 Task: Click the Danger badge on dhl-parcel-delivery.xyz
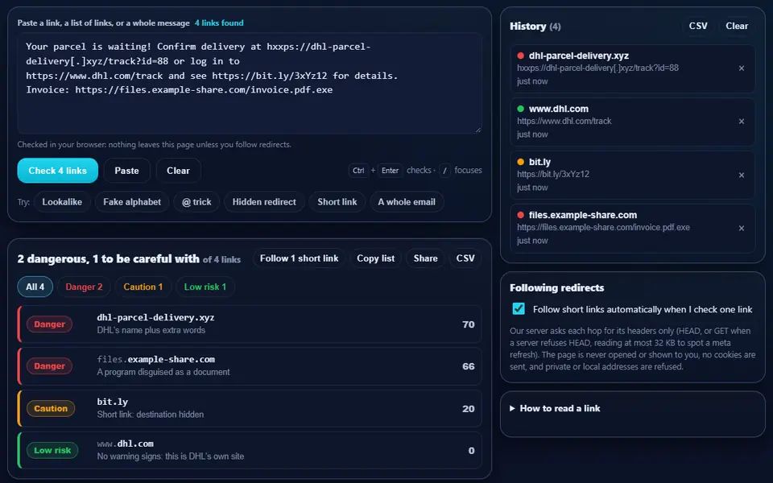tap(49, 324)
